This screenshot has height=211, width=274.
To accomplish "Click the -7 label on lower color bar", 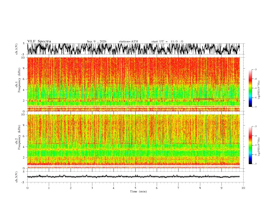I will click(255, 164).
